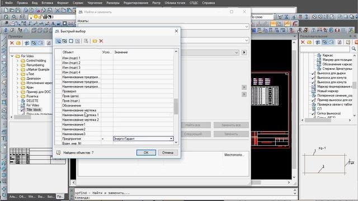The image size is (358, 201).
Task: Open the Черчение menu
Action: tap(95, 3)
